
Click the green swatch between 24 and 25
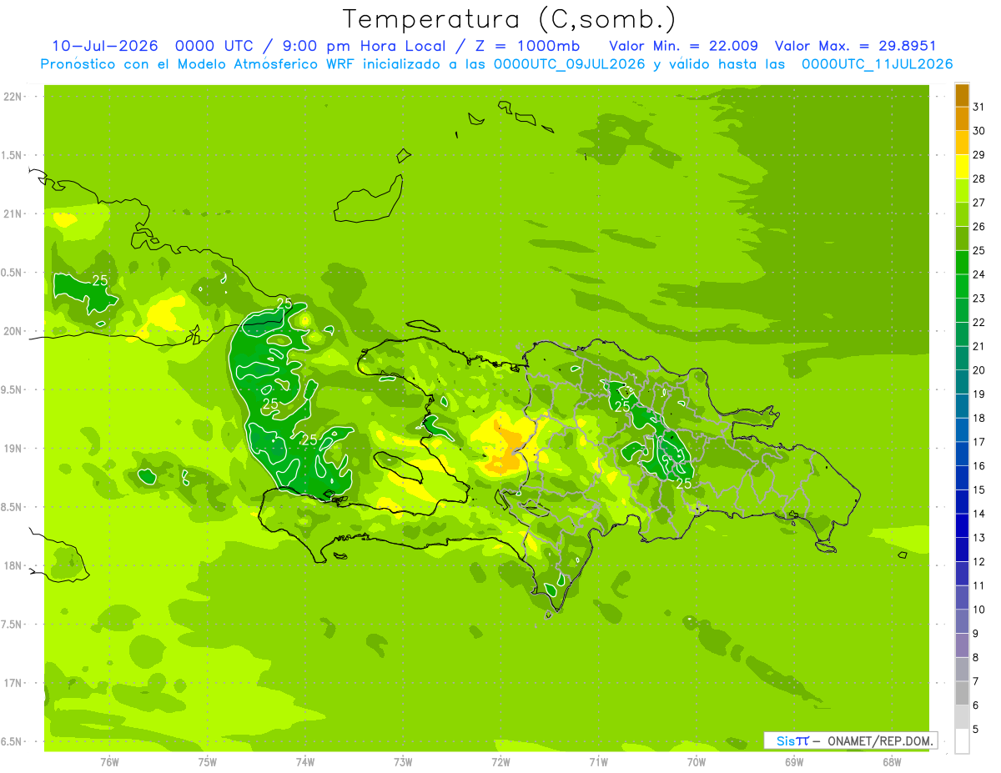click(x=962, y=263)
